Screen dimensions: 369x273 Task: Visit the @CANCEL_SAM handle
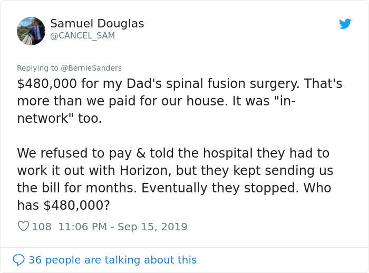click(82, 36)
